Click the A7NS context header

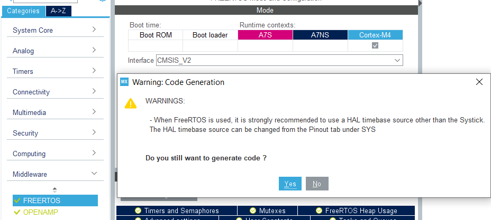click(320, 35)
